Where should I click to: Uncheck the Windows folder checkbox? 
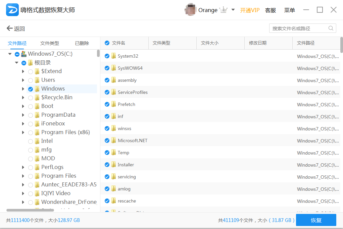click(x=30, y=89)
